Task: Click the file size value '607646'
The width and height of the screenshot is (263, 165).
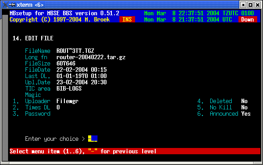Action: tap(66, 63)
